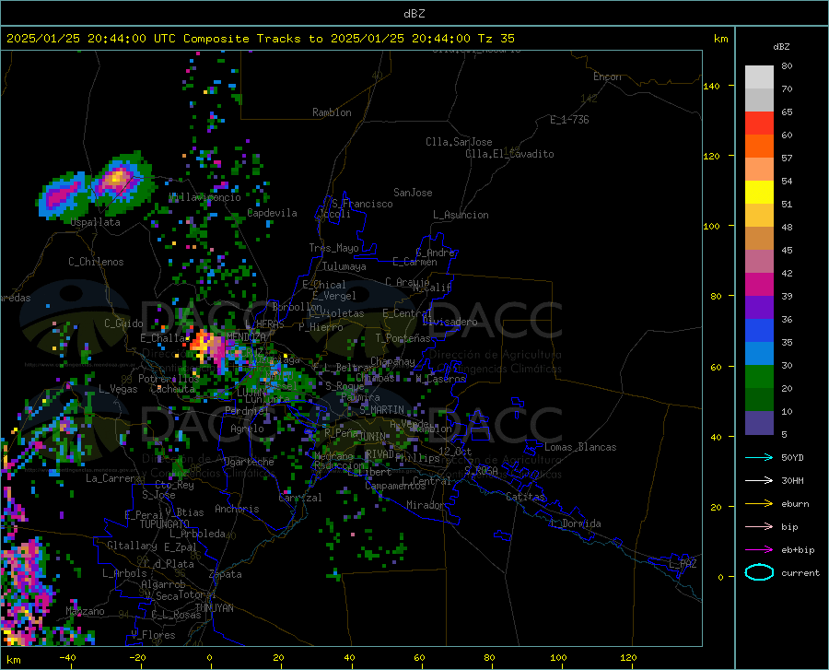Click the blue 36 dBZ legend swatch

[x=759, y=331]
